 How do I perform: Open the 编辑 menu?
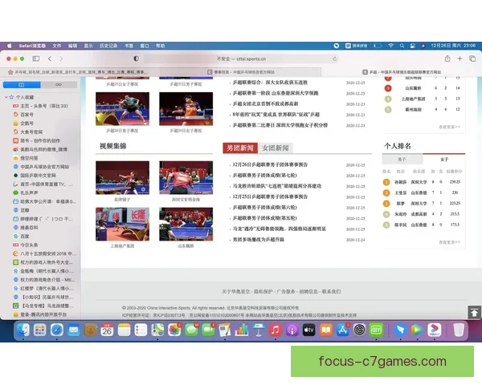point(72,46)
